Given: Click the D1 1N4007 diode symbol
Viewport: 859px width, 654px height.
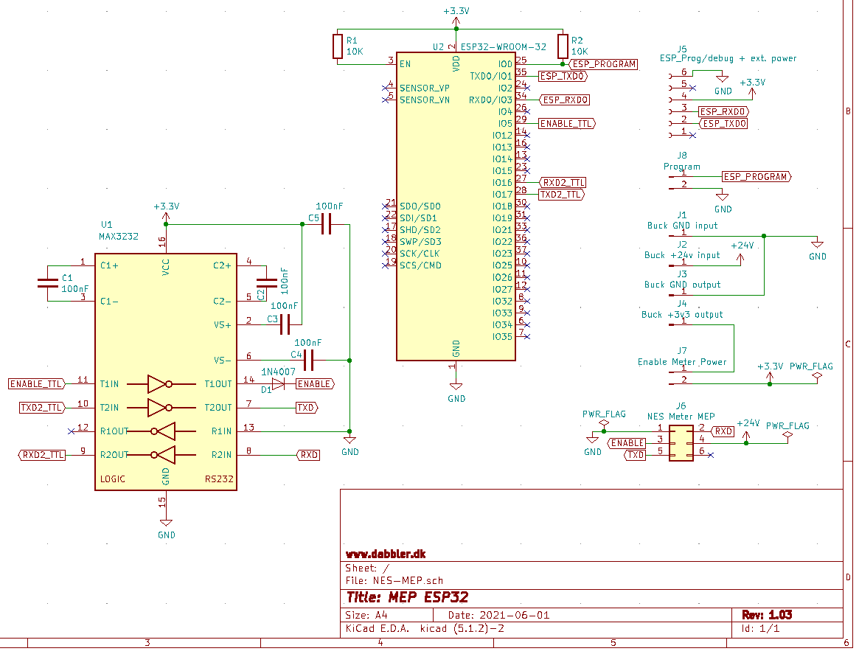Looking at the screenshot, I should pyautogui.click(x=278, y=383).
